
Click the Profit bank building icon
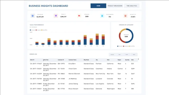click(56, 16)
